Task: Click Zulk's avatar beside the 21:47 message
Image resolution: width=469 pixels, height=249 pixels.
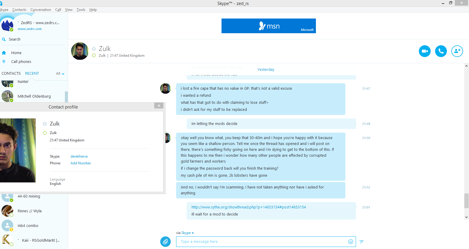Action: coord(165,88)
